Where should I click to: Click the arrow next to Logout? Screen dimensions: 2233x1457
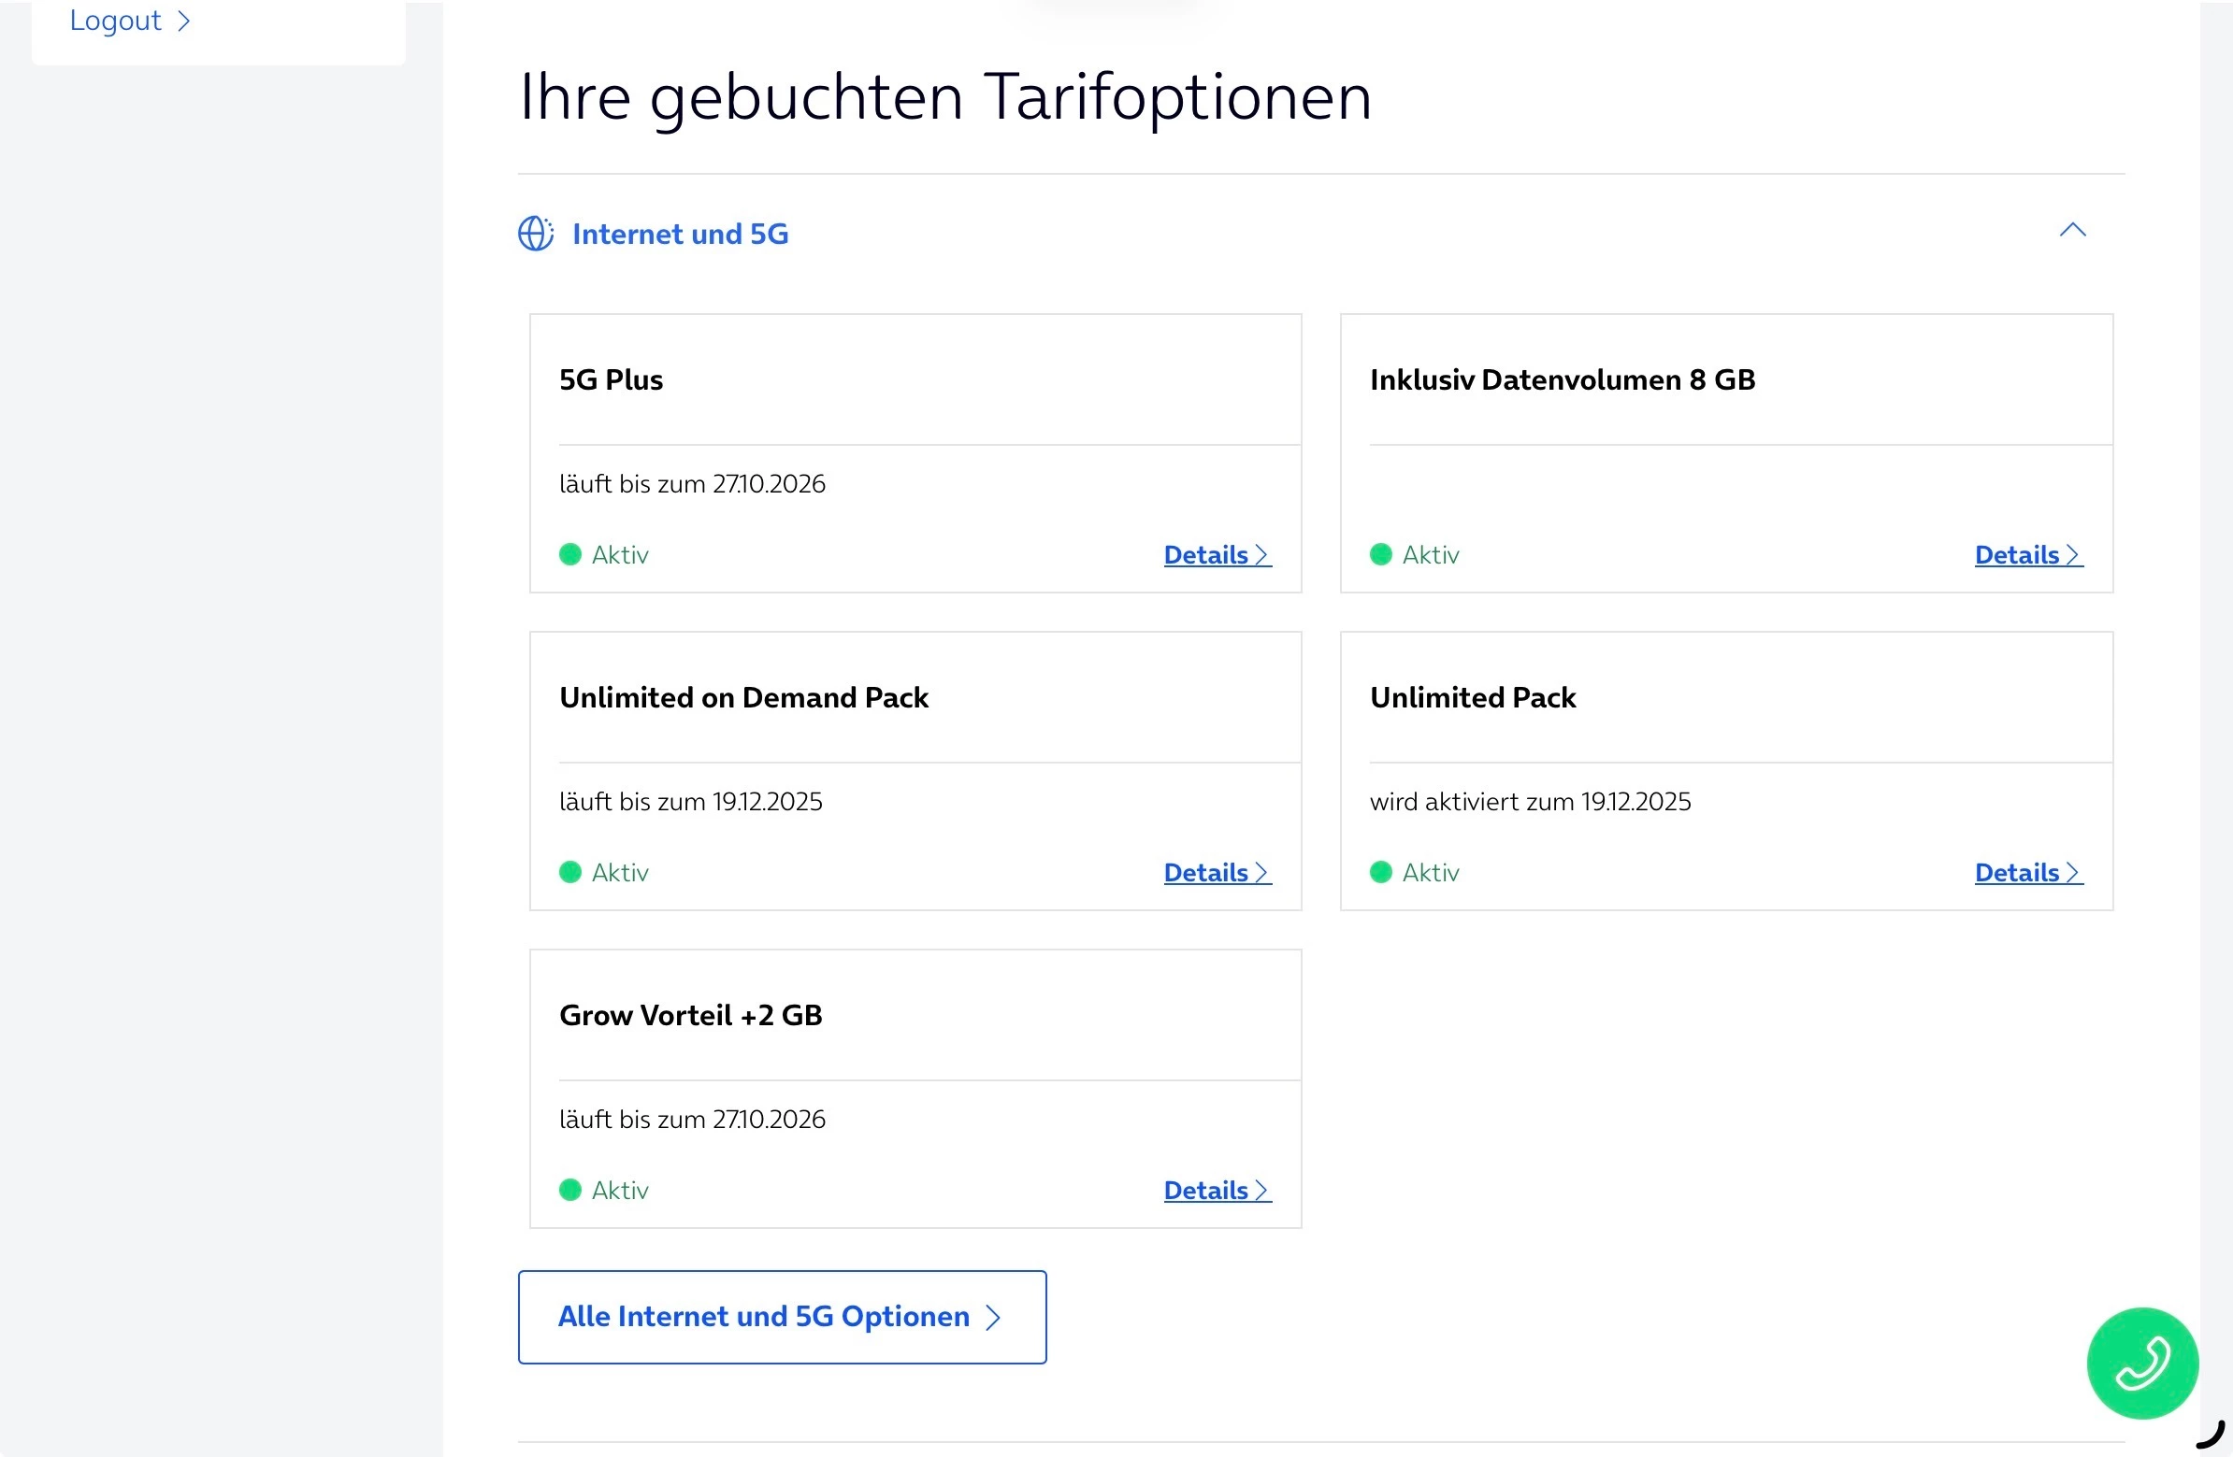coord(184,21)
